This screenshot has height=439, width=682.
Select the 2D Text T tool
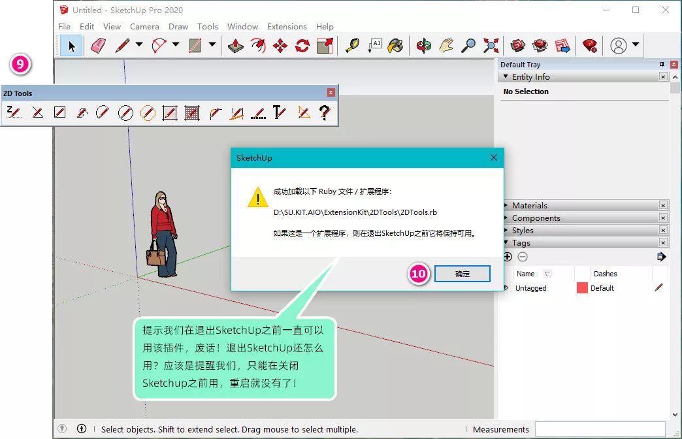click(x=279, y=112)
